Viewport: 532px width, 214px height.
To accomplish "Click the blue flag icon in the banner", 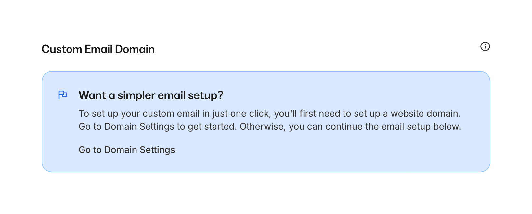I will pyautogui.click(x=63, y=95).
